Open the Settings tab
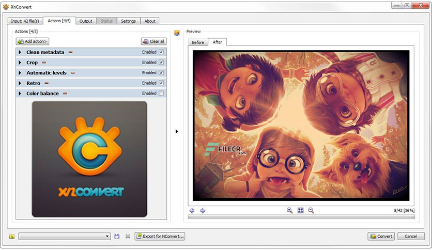The image size is (432, 250). (x=128, y=21)
